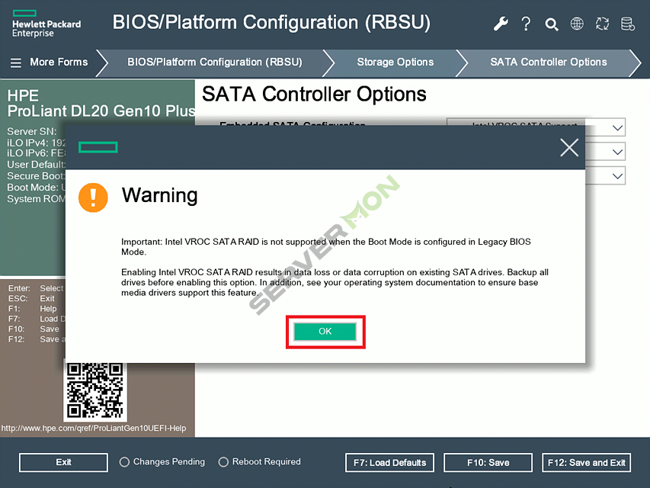The height and width of the screenshot is (488, 650).
Task: Open the hpe.com ProLiantGen10UEFI-Help link
Action: click(94, 429)
